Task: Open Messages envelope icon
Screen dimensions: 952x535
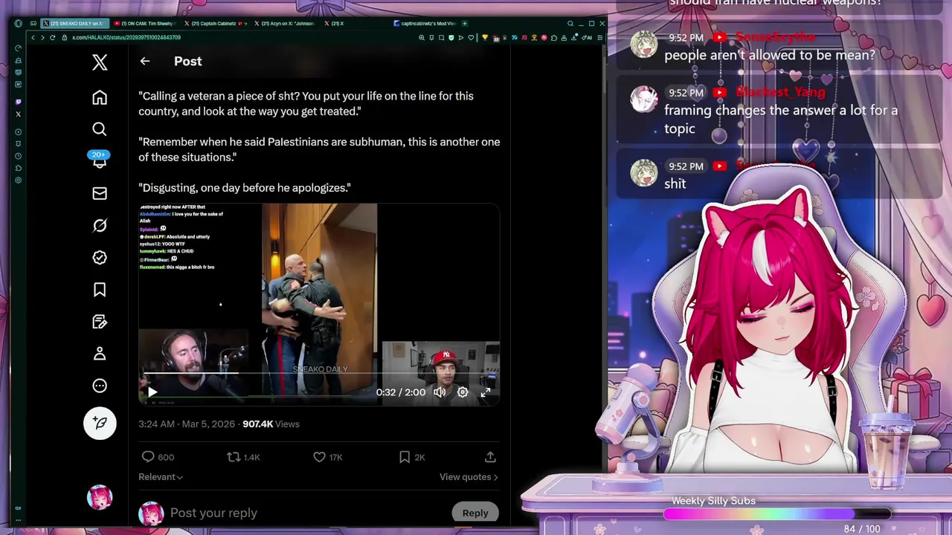Action: point(100,193)
